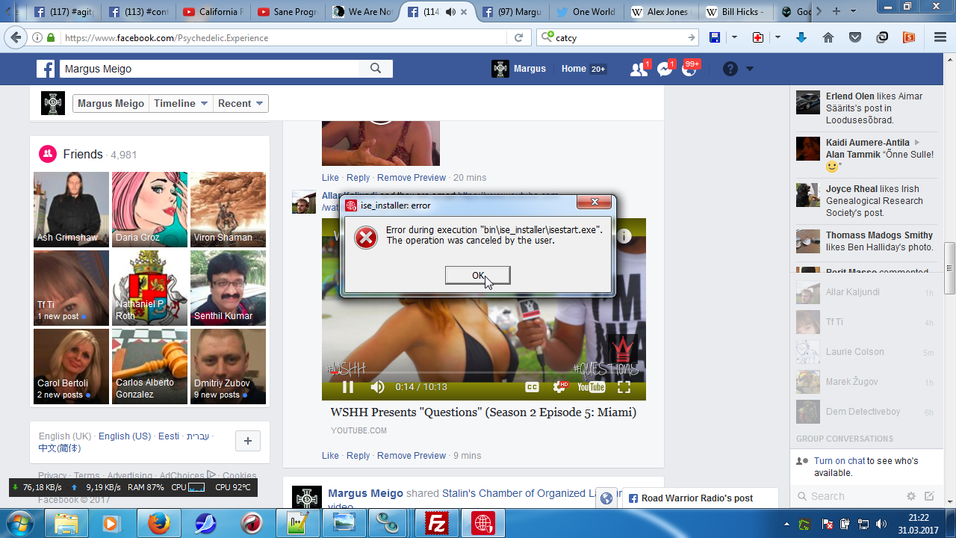
Task: Open the video HD settings gear
Action: pyautogui.click(x=559, y=387)
